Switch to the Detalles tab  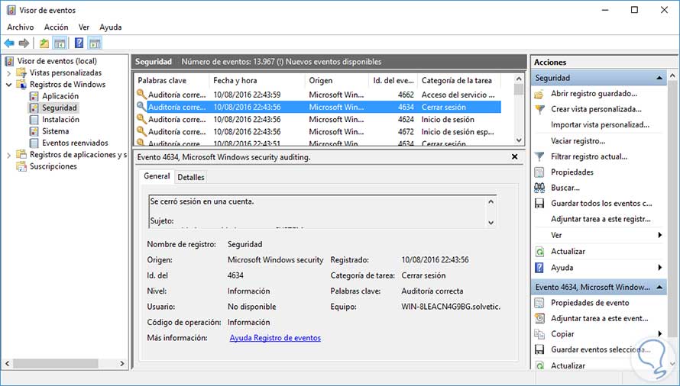191,177
